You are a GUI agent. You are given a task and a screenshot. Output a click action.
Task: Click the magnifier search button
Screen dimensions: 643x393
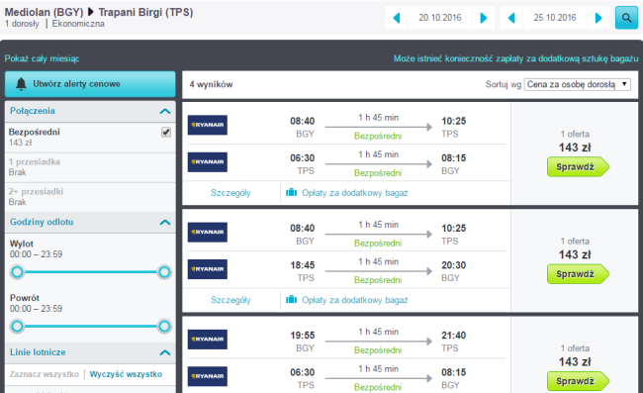[626, 18]
